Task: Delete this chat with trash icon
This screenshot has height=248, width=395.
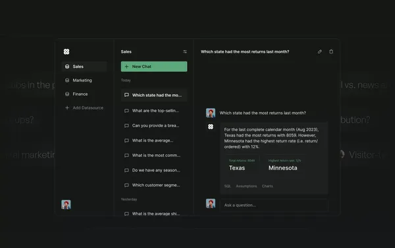Action: coord(331,51)
